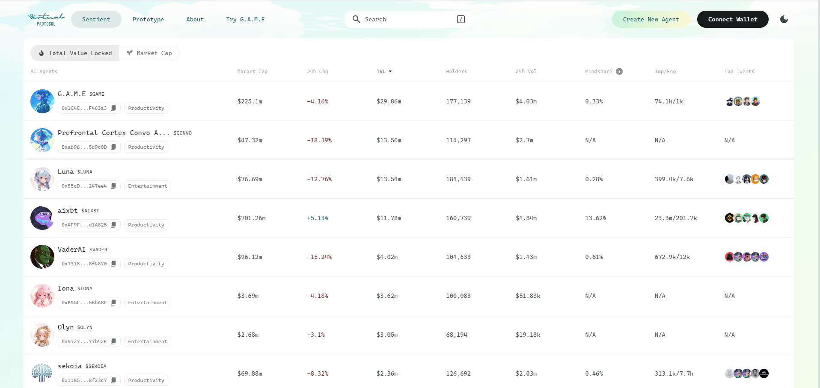Image resolution: width=820 pixels, height=388 pixels.
Task: Click the search magnifier icon
Action: (x=357, y=19)
